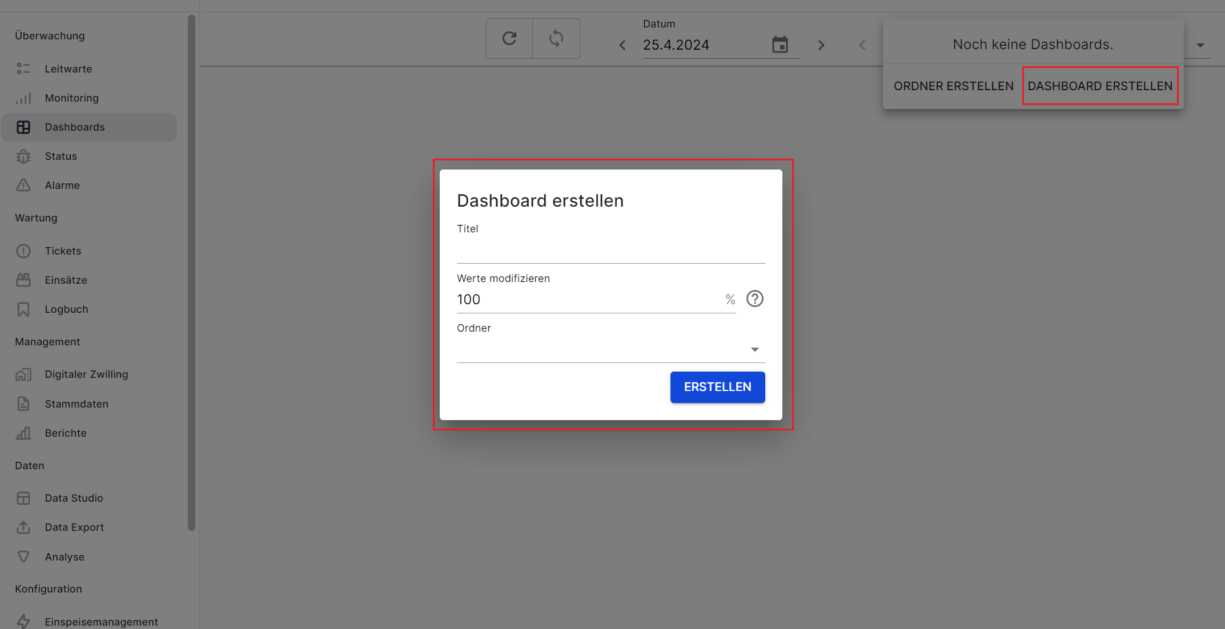The width and height of the screenshot is (1225, 629).
Task: Click the help icon beside Werte modifizieren
Action: [x=754, y=299]
